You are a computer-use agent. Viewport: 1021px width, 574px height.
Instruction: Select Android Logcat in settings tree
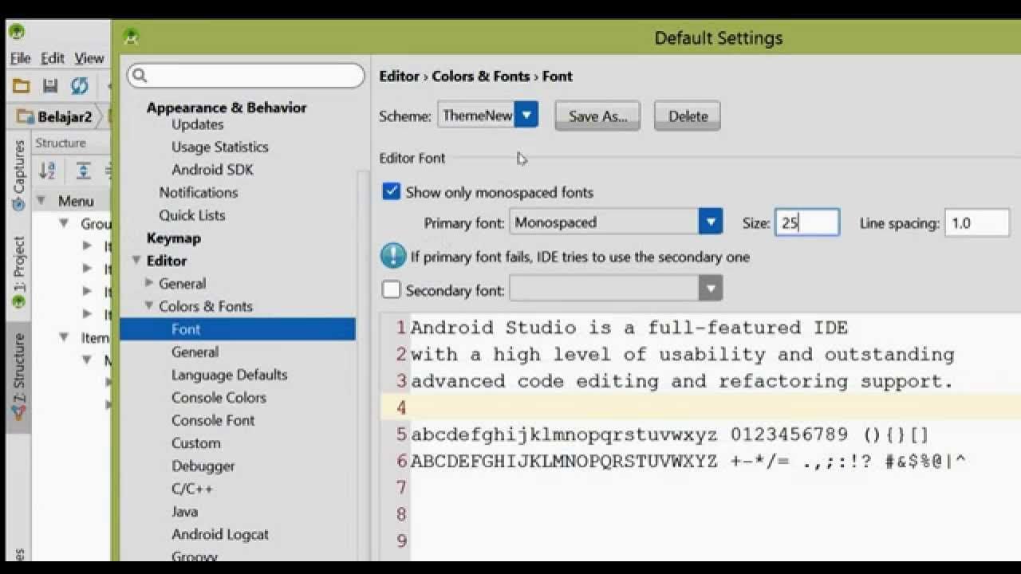tap(219, 534)
